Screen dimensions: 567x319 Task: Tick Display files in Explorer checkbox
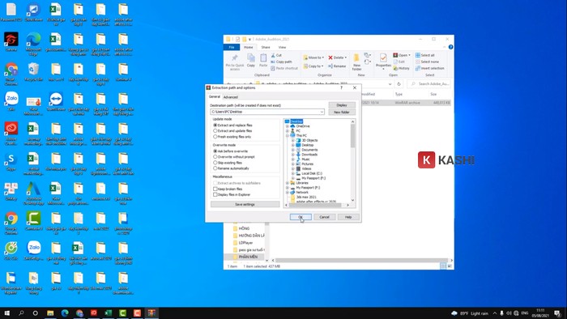coord(215,195)
